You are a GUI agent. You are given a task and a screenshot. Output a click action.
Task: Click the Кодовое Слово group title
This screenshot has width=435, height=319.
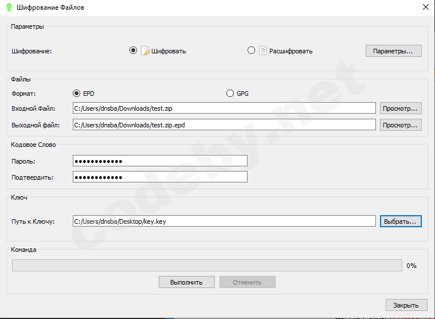click(x=33, y=145)
